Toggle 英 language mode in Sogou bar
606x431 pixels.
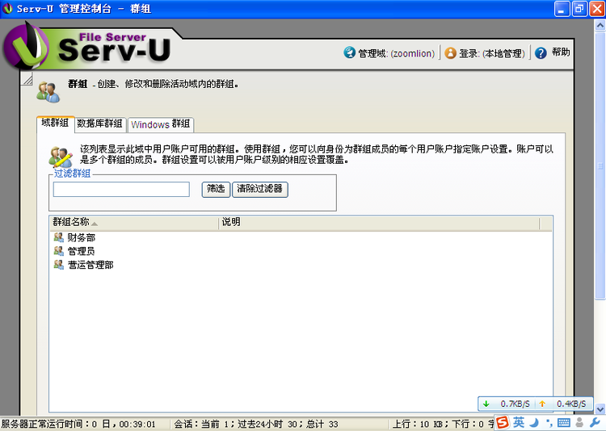coord(519,422)
